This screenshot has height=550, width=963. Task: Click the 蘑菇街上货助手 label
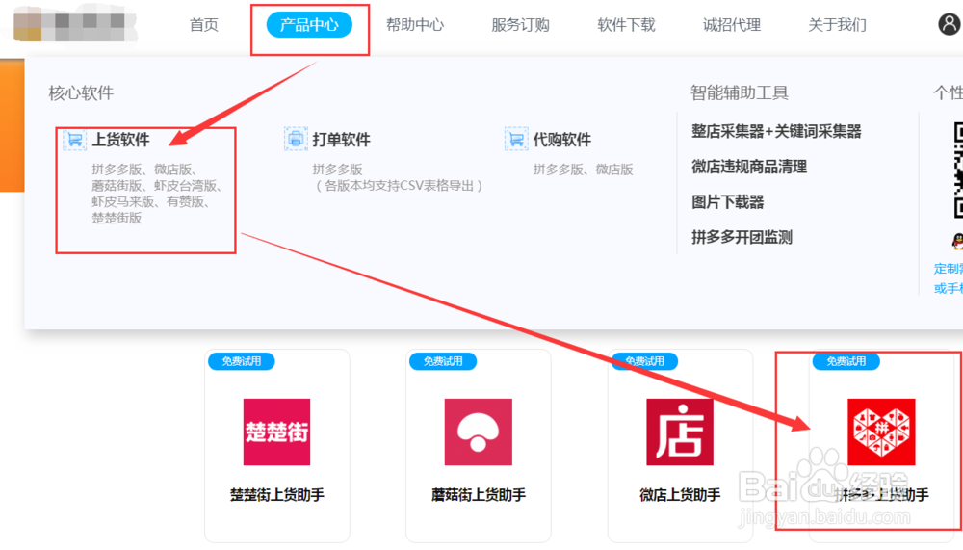click(479, 495)
